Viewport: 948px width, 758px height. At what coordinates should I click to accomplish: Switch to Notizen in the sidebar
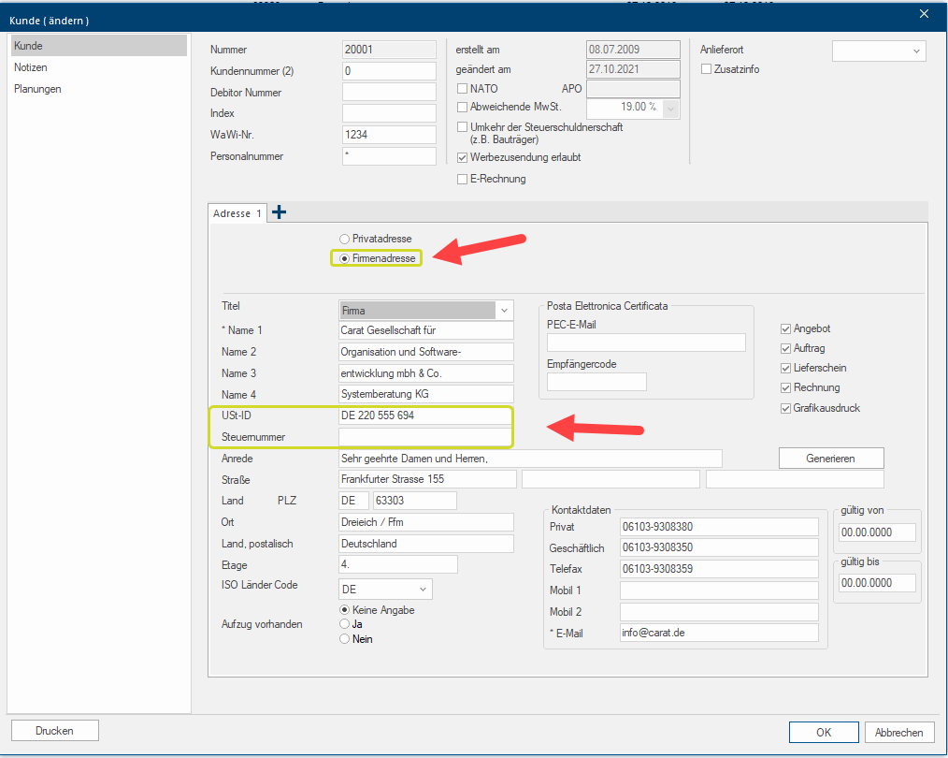coord(31,67)
